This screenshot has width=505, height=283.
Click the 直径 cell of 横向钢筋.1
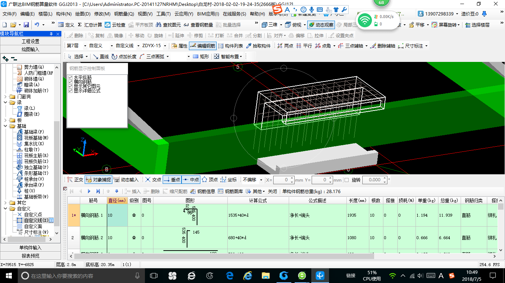point(118,215)
